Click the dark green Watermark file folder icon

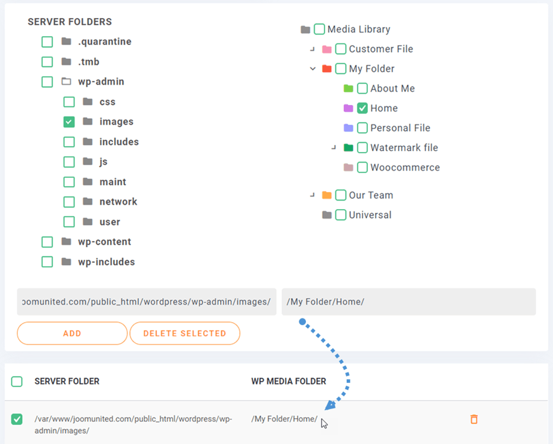pyautogui.click(x=349, y=148)
